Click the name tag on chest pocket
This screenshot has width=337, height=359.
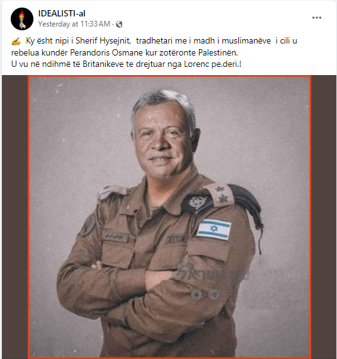116,237
